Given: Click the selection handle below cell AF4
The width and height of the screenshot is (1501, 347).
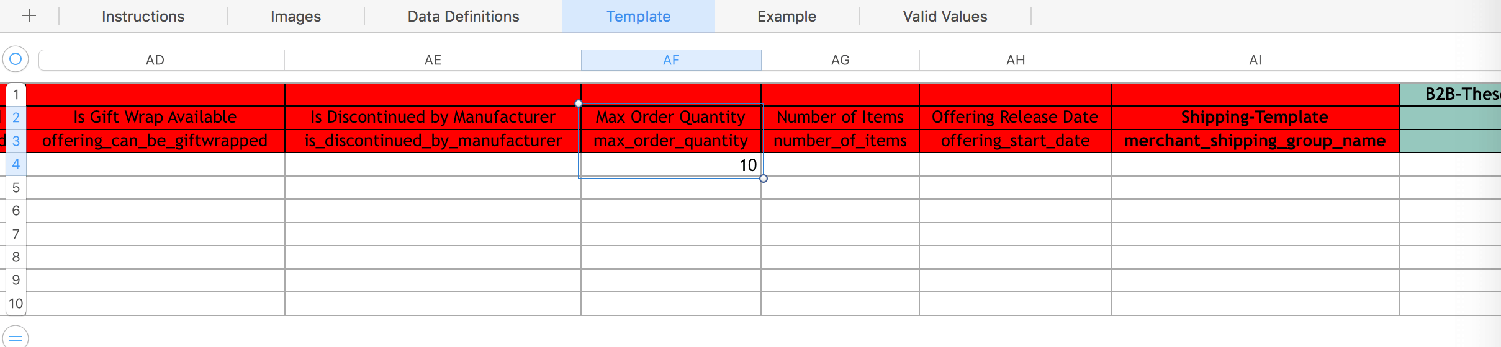Looking at the screenshot, I should (x=764, y=178).
